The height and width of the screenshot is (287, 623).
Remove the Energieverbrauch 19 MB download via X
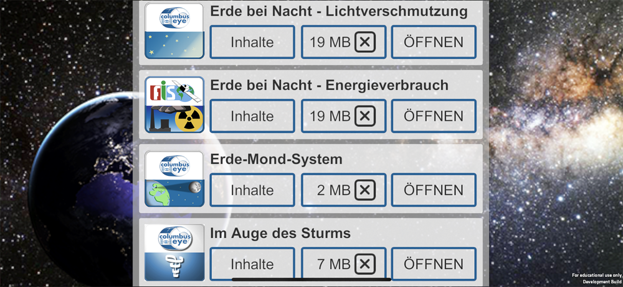click(364, 116)
